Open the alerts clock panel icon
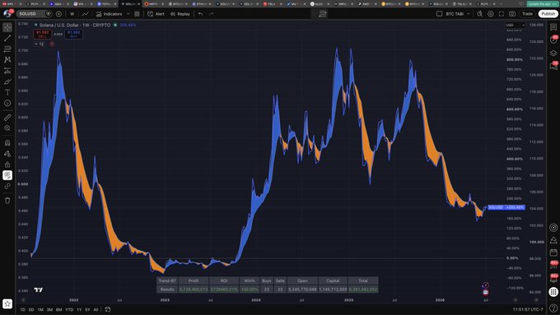This screenshot has height=315, width=560. (553, 40)
